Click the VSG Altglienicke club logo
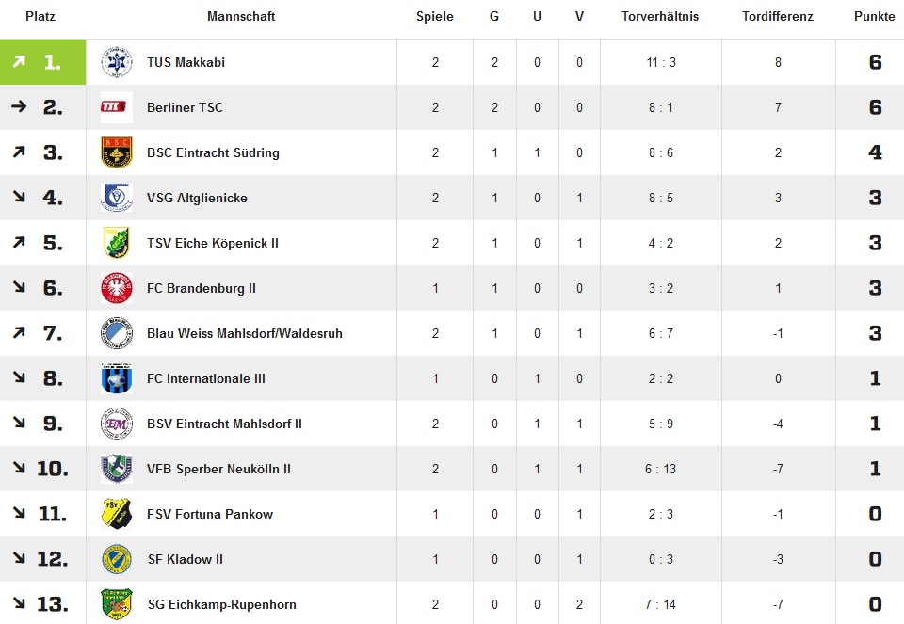The height and width of the screenshot is (624, 904). [x=116, y=198]
